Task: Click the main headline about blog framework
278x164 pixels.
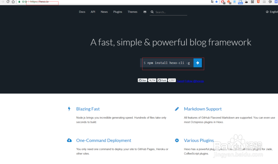Action: pos(171,42)
